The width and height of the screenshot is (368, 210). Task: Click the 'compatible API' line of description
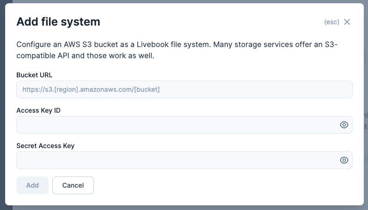(85, 56)
